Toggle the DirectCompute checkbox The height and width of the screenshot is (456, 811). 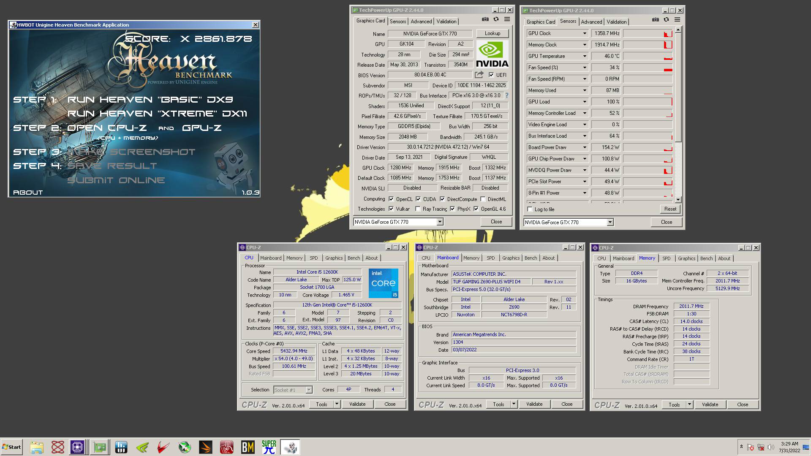pos(442,199)
